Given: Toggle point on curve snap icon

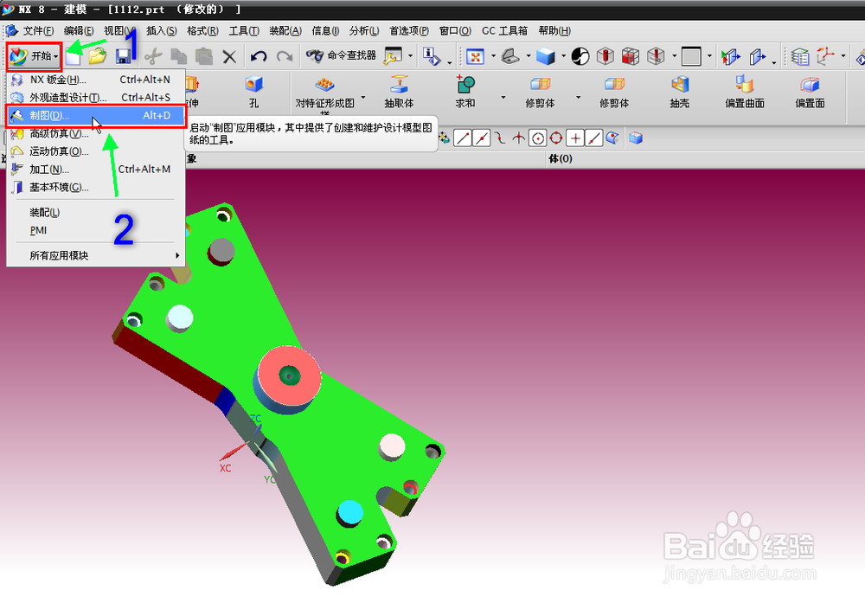Looking at the screenshot, I should [x=593, y=138].
